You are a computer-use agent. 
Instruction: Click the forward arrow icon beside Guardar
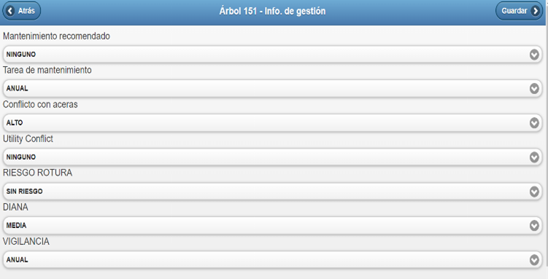pyautogui.click(x=535, y=11)
